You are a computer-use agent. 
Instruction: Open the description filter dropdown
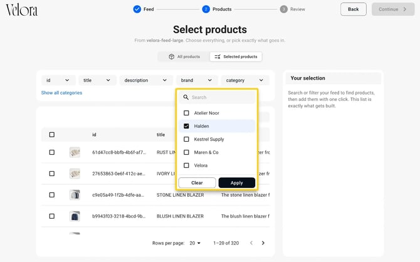145,80
